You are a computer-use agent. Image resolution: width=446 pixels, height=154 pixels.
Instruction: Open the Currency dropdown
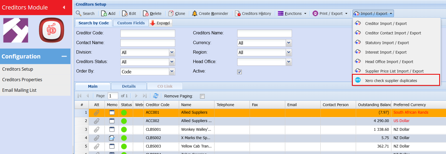pyautogui.click(x=289, y=43)
